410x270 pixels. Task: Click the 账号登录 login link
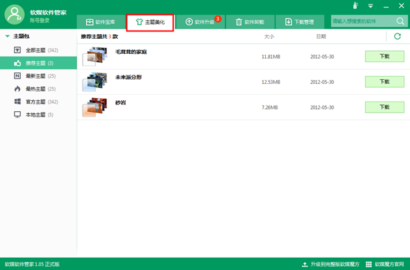point(40,20)
